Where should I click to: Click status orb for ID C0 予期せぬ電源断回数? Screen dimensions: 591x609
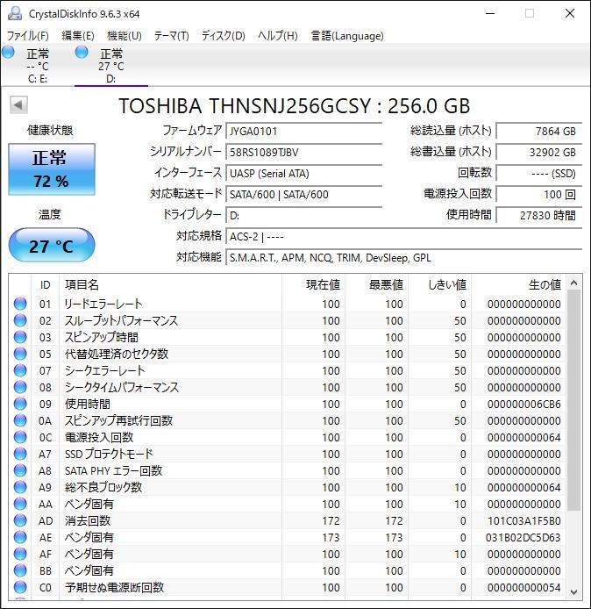pyautogui.click(x=20, y=588)
